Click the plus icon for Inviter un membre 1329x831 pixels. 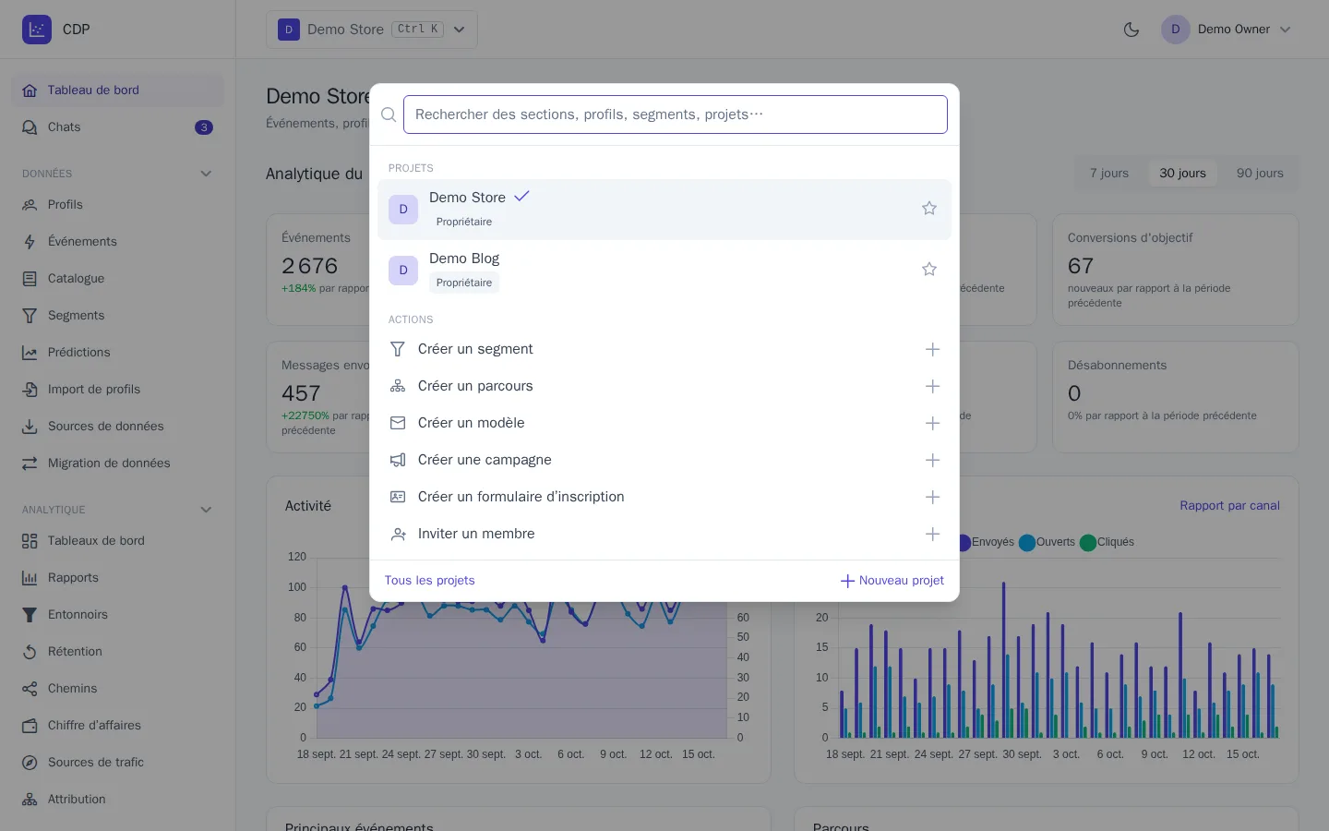[933, 534]
